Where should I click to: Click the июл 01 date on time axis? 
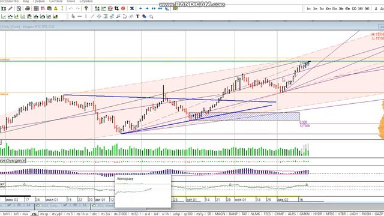52,200
